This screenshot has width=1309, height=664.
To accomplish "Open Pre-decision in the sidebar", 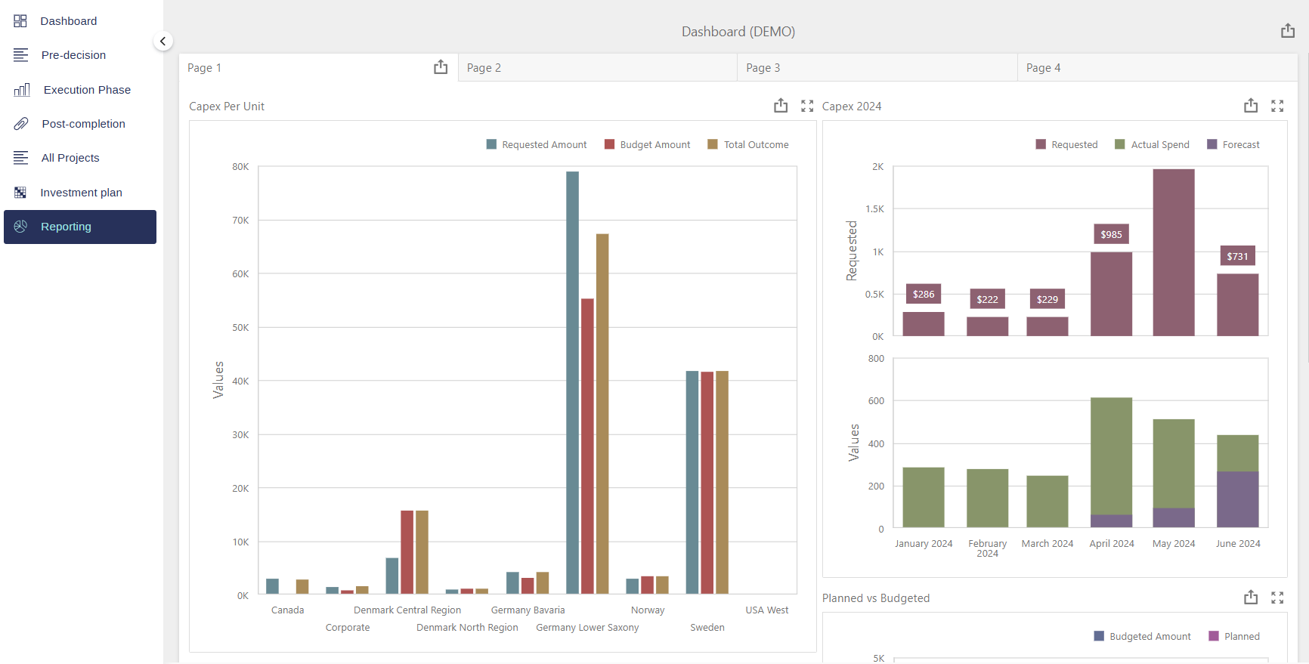I will pos(80,55).
